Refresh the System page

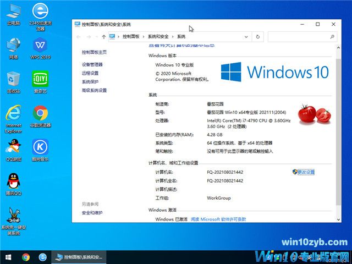click(x=258, y=37)
